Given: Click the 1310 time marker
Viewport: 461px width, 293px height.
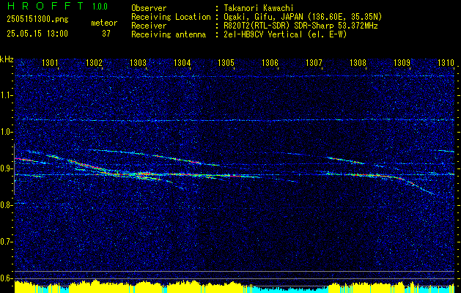Looking at the screenshot, I should tap(446, 62).
